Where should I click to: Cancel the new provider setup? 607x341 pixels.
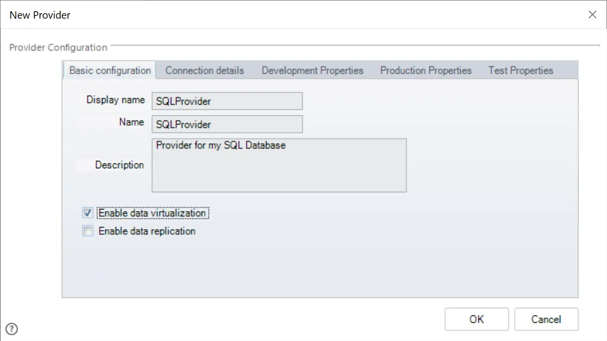[546, 319]
